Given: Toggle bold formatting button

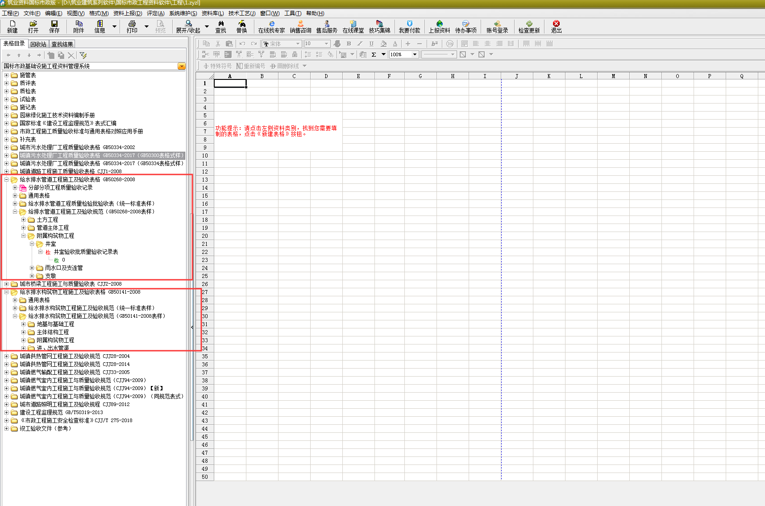Looking at the screenshot, I should [349, 43].
